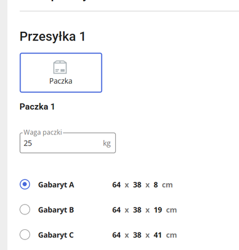
Task: Click the Gabaryt B label text
Action: pos(56,210)
